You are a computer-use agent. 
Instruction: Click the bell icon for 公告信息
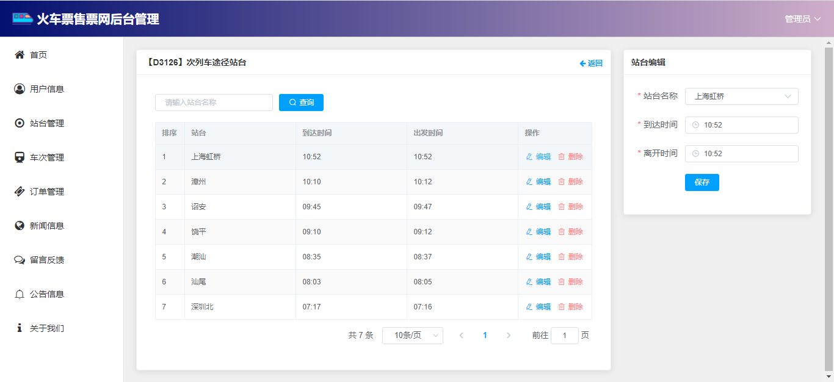tap(20, 294)
